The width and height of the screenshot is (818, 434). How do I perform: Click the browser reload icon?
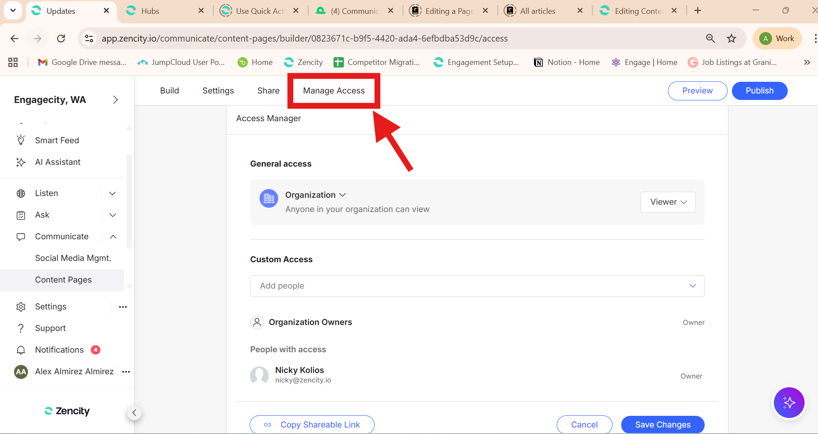[x=61, y=39]
